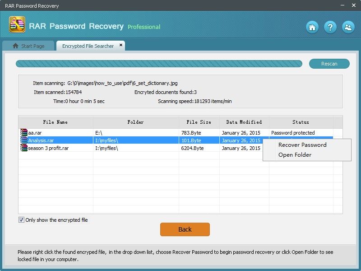
Task: Toggle Only show the encrypted file checkbox
Action: [21, 220]
